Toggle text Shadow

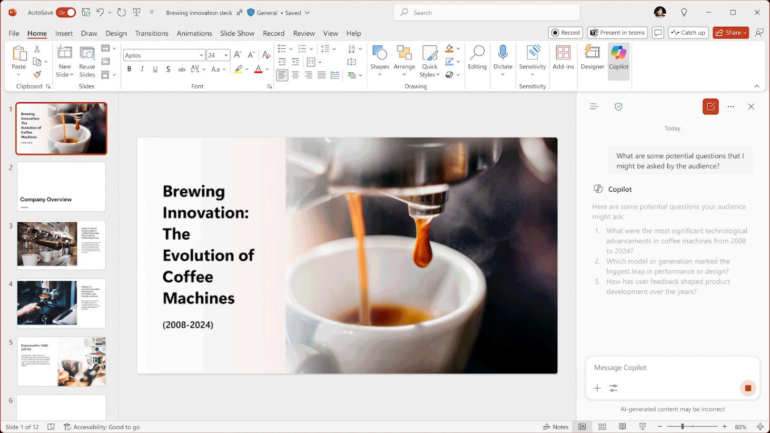click(168, 69)
